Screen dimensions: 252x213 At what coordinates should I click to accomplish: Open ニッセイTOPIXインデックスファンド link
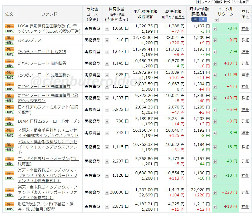pos(47,147)
